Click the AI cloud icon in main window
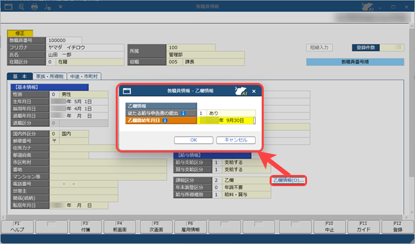The height and width of the screenshot is (244, 415). (x=368, y=7)
